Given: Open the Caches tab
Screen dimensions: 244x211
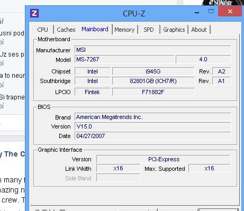Looking at the screenshot, I should (x=66, y=30).
